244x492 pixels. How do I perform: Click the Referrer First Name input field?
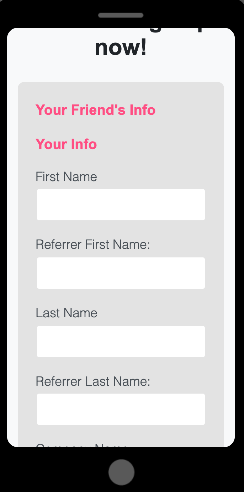coord(121,273)
